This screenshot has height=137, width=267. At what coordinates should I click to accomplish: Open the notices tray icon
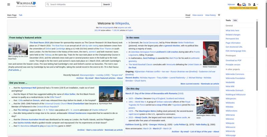[244, 4]
